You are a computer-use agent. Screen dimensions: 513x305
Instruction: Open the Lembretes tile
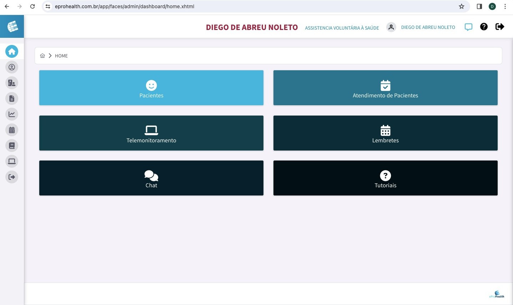(x=386, y=133)
